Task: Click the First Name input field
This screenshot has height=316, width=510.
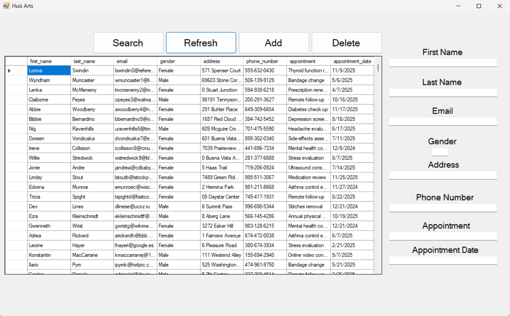Action: click(443, 63)
